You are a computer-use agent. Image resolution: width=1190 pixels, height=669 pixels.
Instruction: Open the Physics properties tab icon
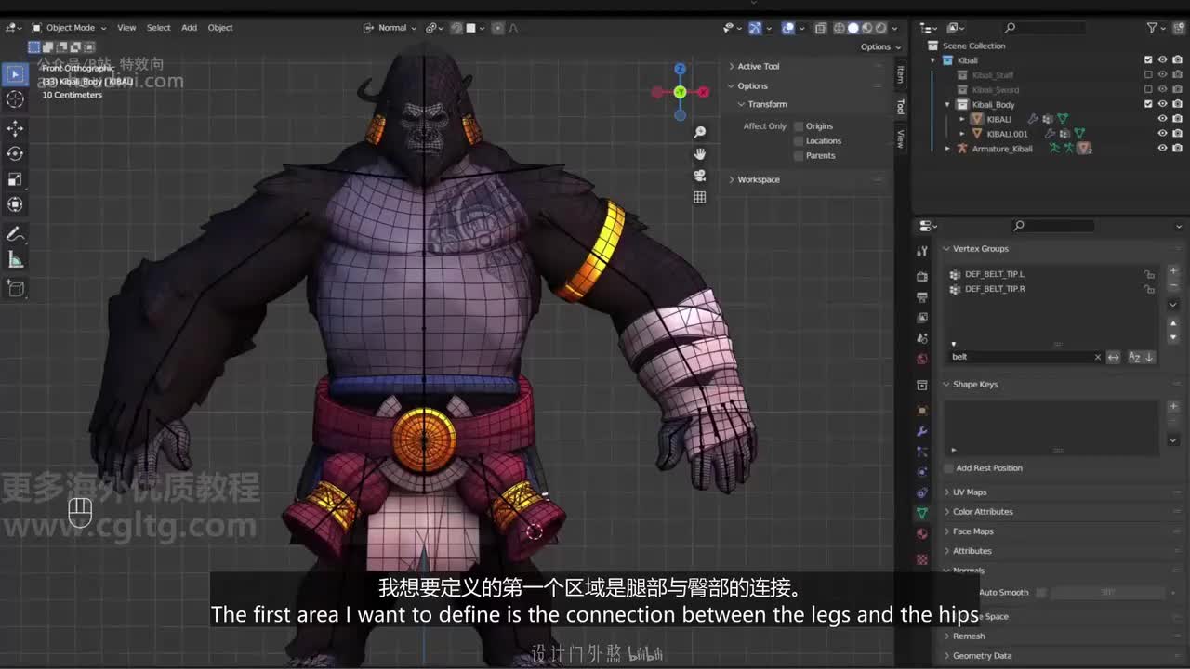[x=922, y=472]
